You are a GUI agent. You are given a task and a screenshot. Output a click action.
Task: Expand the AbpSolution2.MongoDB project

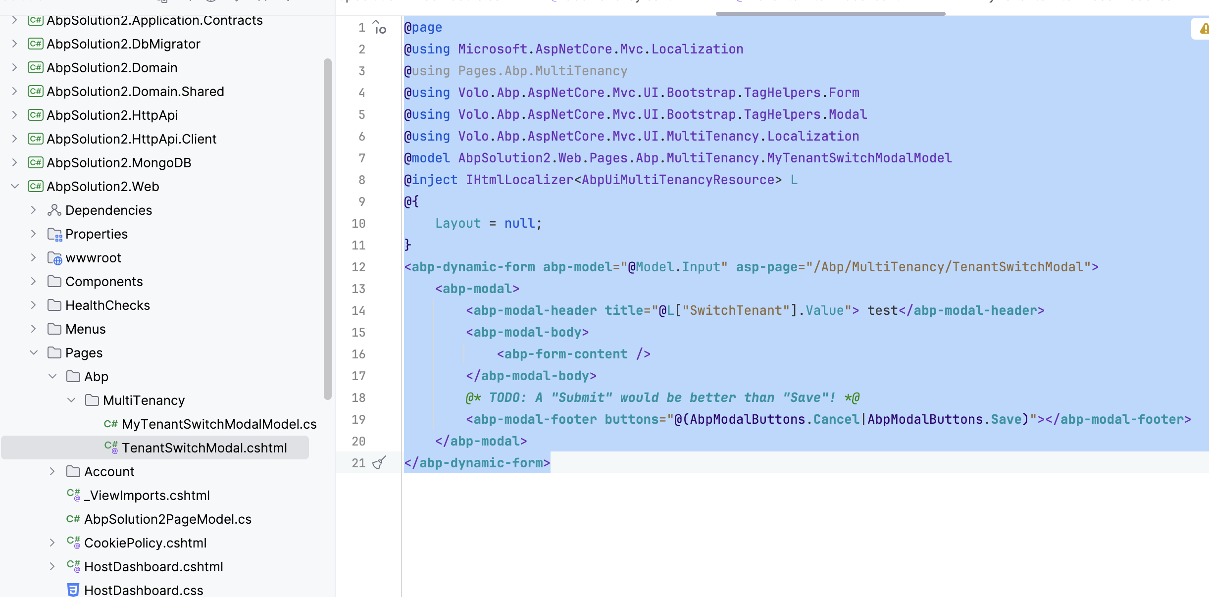coord(15,163)
